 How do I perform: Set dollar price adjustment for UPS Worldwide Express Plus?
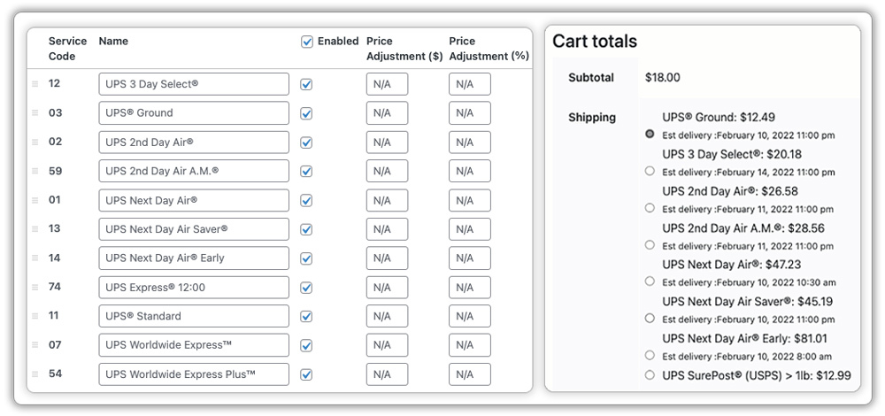tap(388, 374)
